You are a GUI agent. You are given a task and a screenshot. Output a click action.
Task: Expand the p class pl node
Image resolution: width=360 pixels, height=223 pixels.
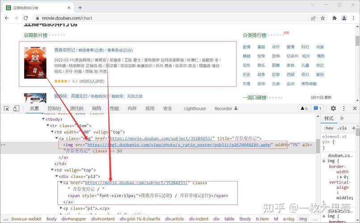point(61,208)
